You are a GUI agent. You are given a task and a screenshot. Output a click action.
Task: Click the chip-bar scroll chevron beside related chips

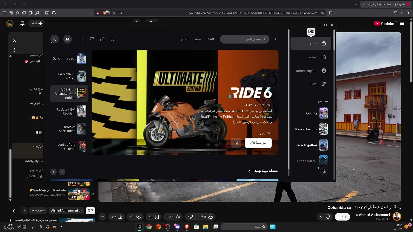click(14, 211)
